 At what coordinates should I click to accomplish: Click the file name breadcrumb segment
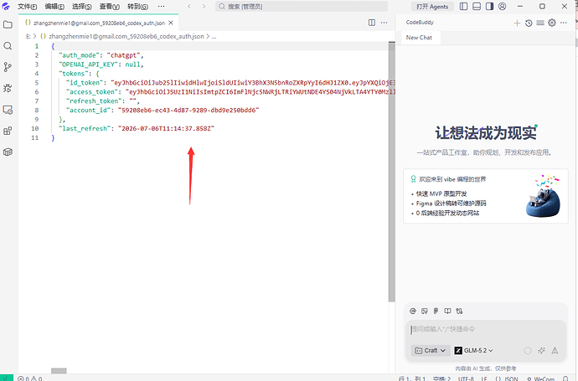click(126, 37)
